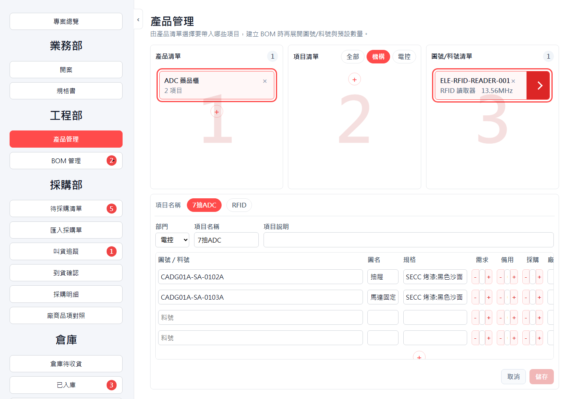The height and width of the screenshot is (399, 575).
Task: Decrease 備用 quantity for CADG01A-SA-0102A
Action: [500, 277]
